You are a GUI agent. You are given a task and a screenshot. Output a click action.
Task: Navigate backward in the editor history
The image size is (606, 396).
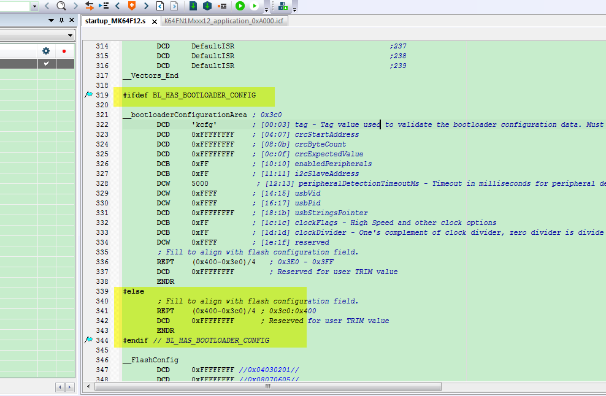click(x=160, y=6)
